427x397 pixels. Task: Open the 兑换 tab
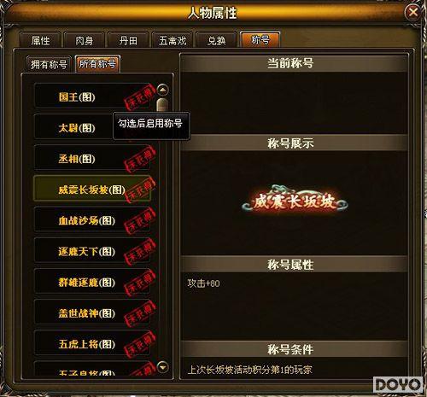click(x=216, y=40)
